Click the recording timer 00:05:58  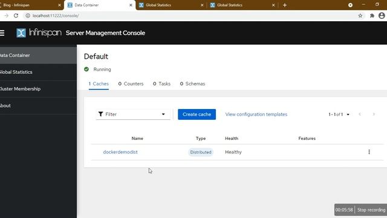344,210
